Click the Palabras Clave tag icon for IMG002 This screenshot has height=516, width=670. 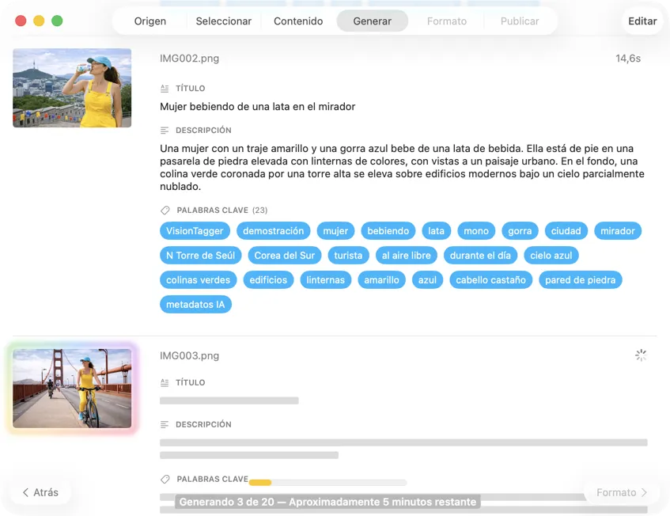coord(165,211)
